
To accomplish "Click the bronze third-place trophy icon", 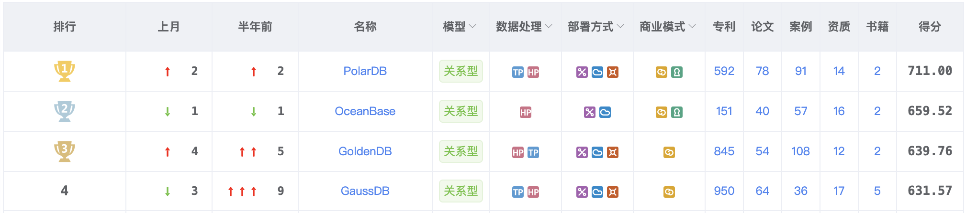I will [x=64, y=151].
